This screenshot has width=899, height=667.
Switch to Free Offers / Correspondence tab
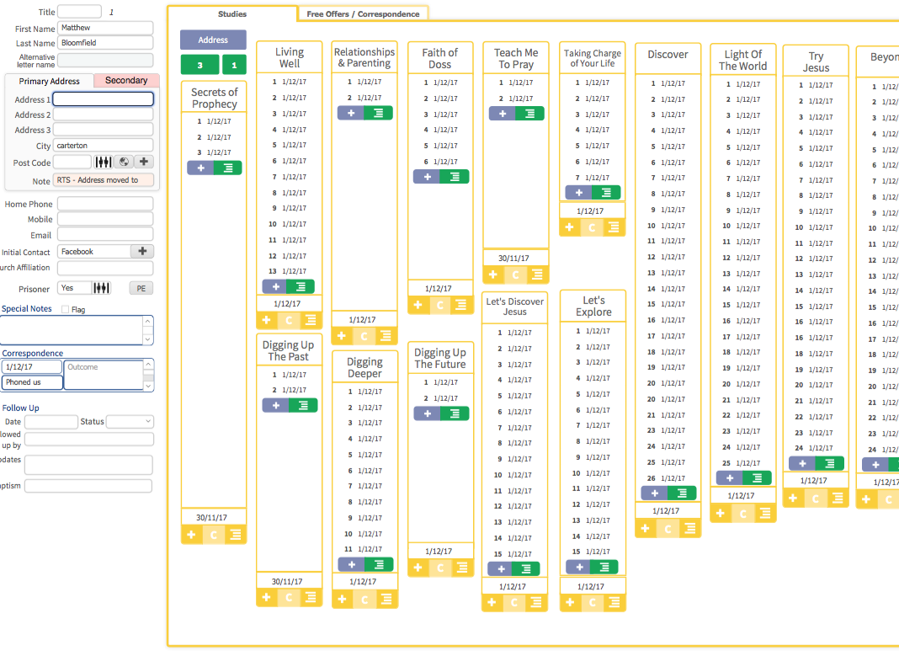point(363,13)
